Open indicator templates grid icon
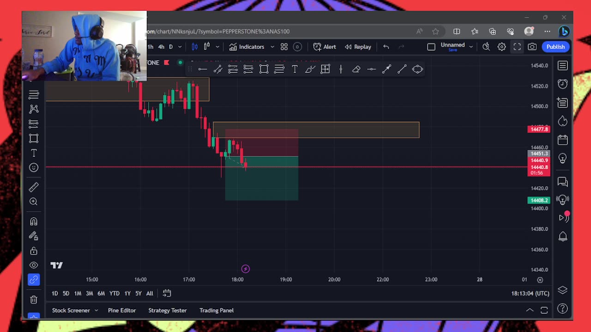 click(x=284, y=47)
